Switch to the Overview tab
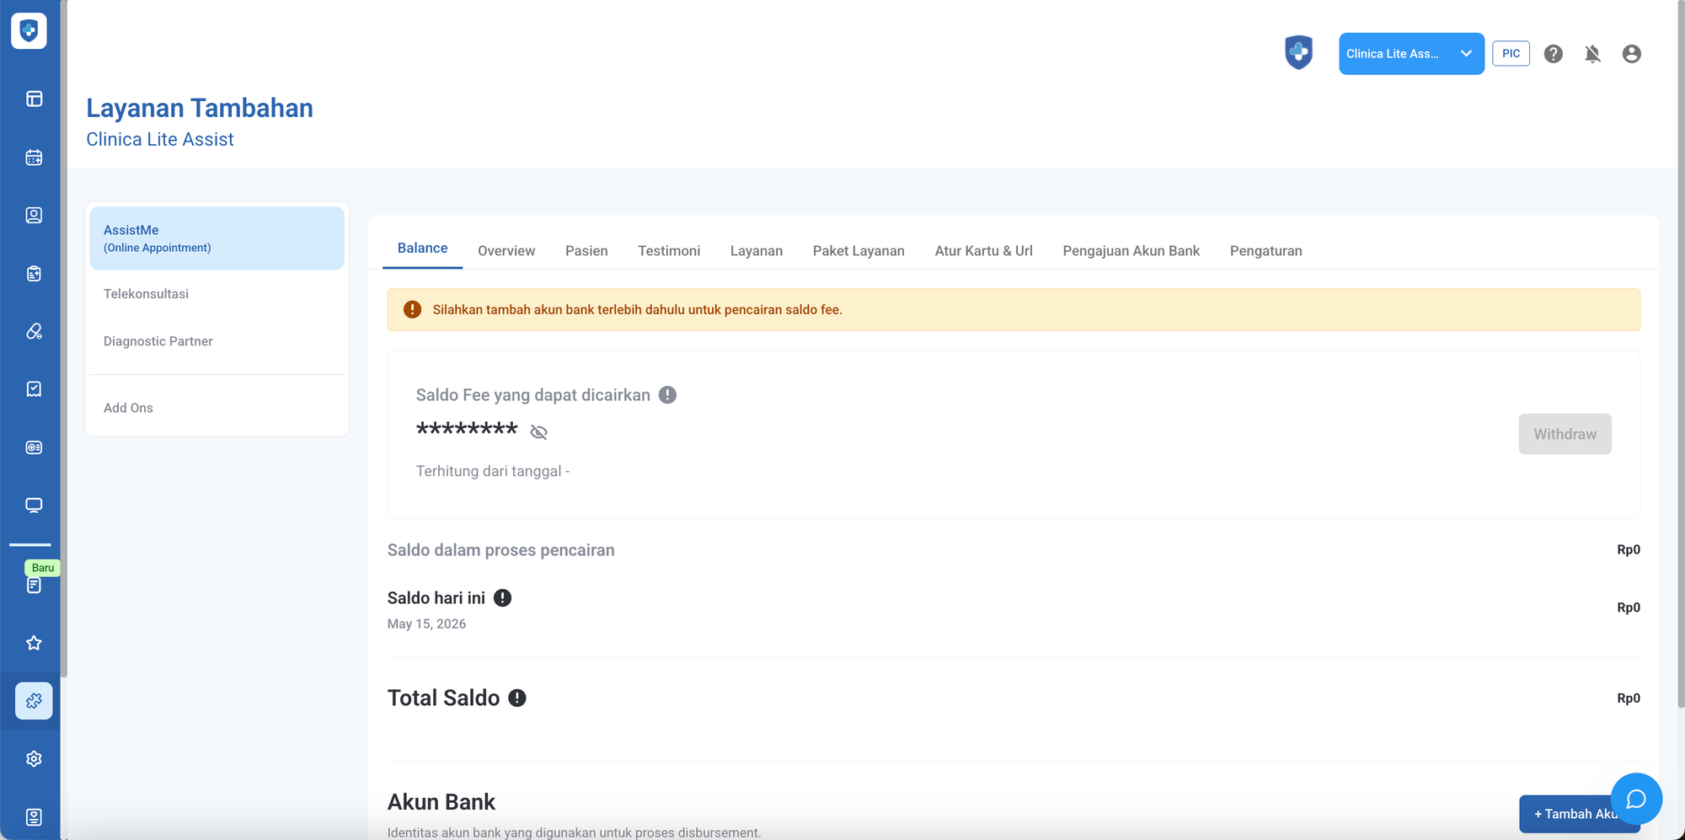The image size is (1685, 840). pos(506,251)
